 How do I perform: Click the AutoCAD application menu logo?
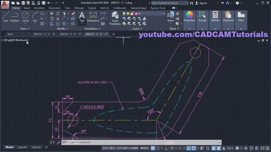pyautogui.click(x=5, y=5)
